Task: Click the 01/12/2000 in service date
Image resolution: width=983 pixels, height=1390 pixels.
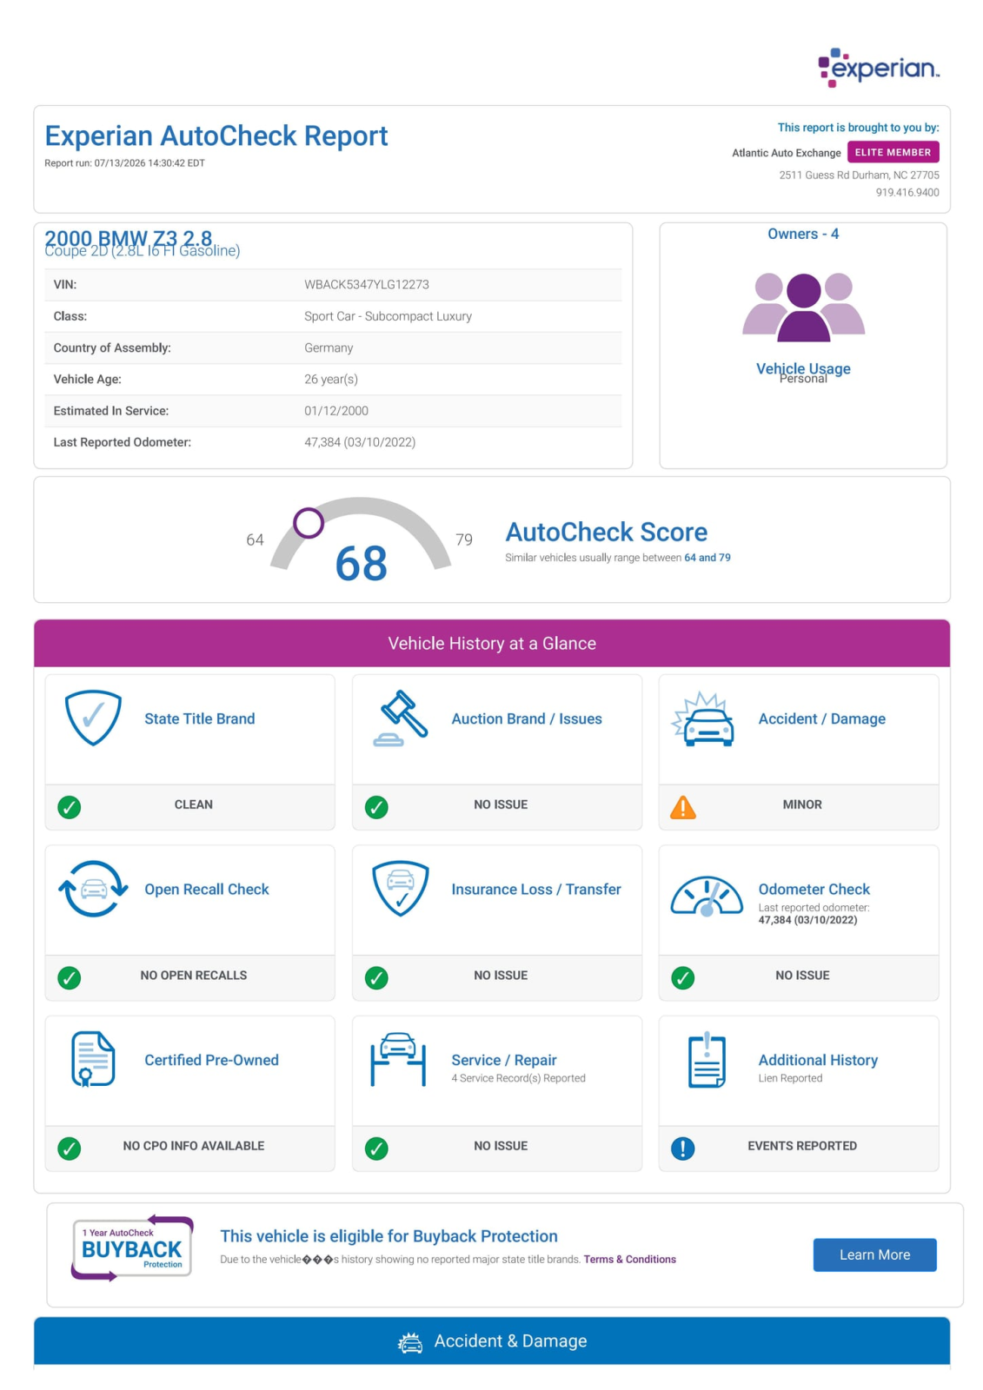Action: pos(336,411)
